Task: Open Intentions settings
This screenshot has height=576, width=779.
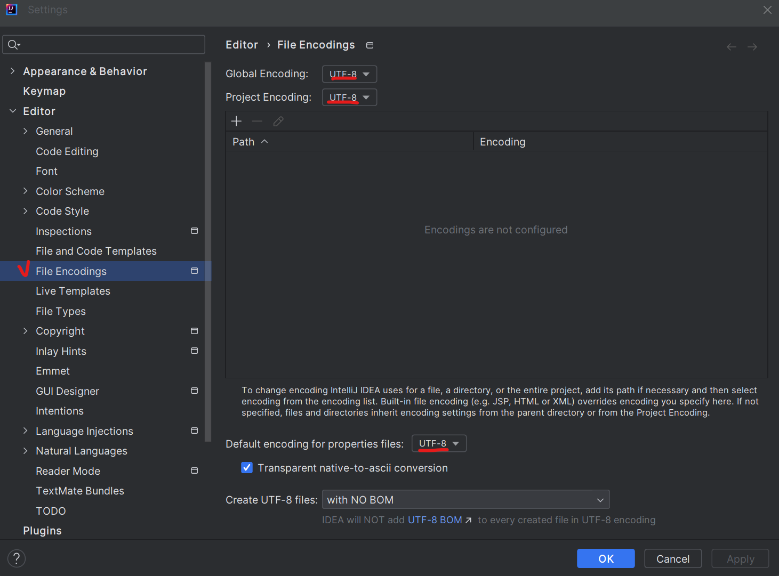Action: 60,411
